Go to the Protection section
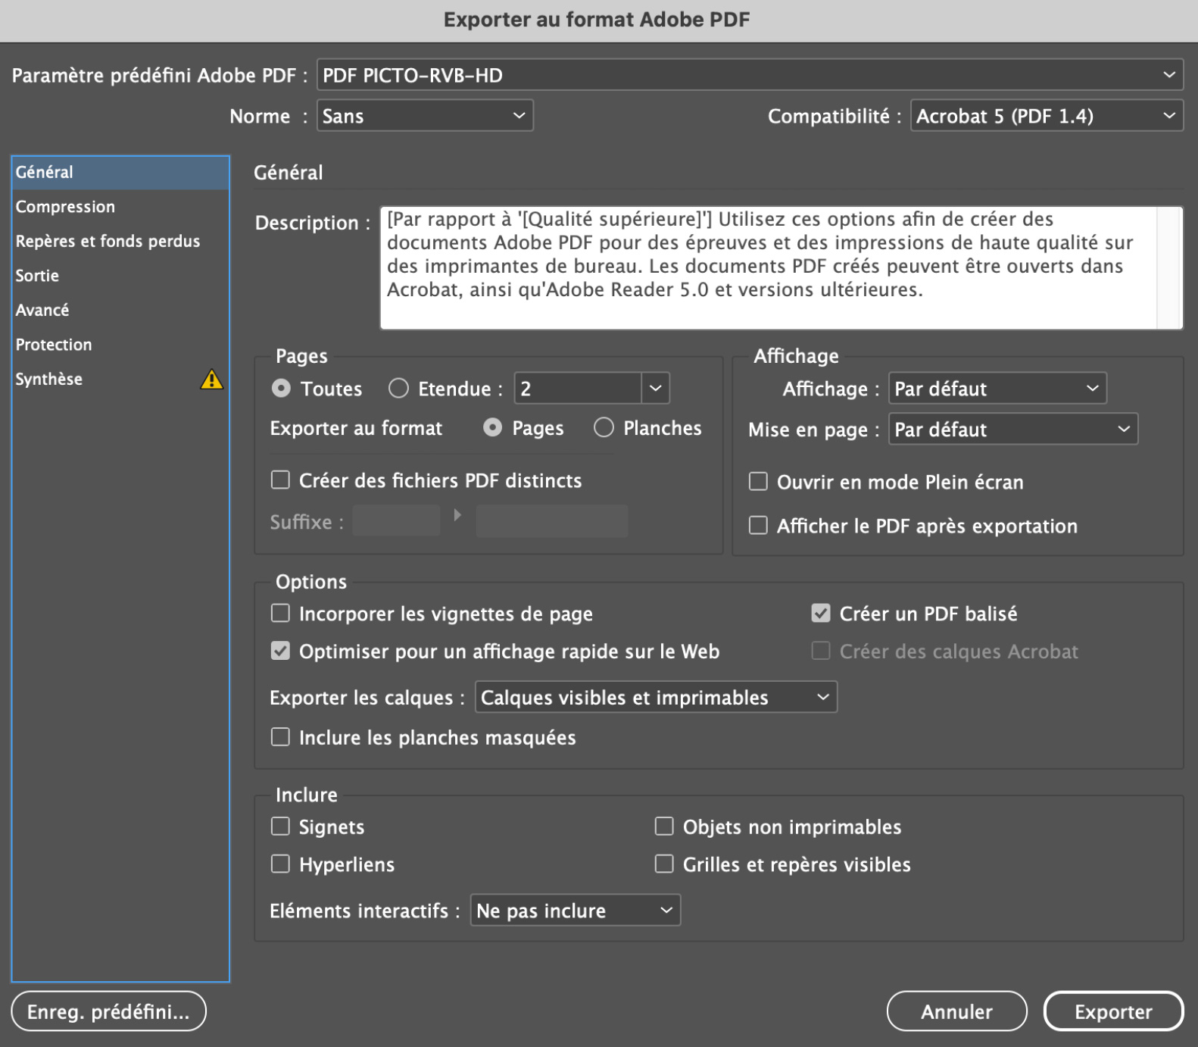 coord(54,345)
